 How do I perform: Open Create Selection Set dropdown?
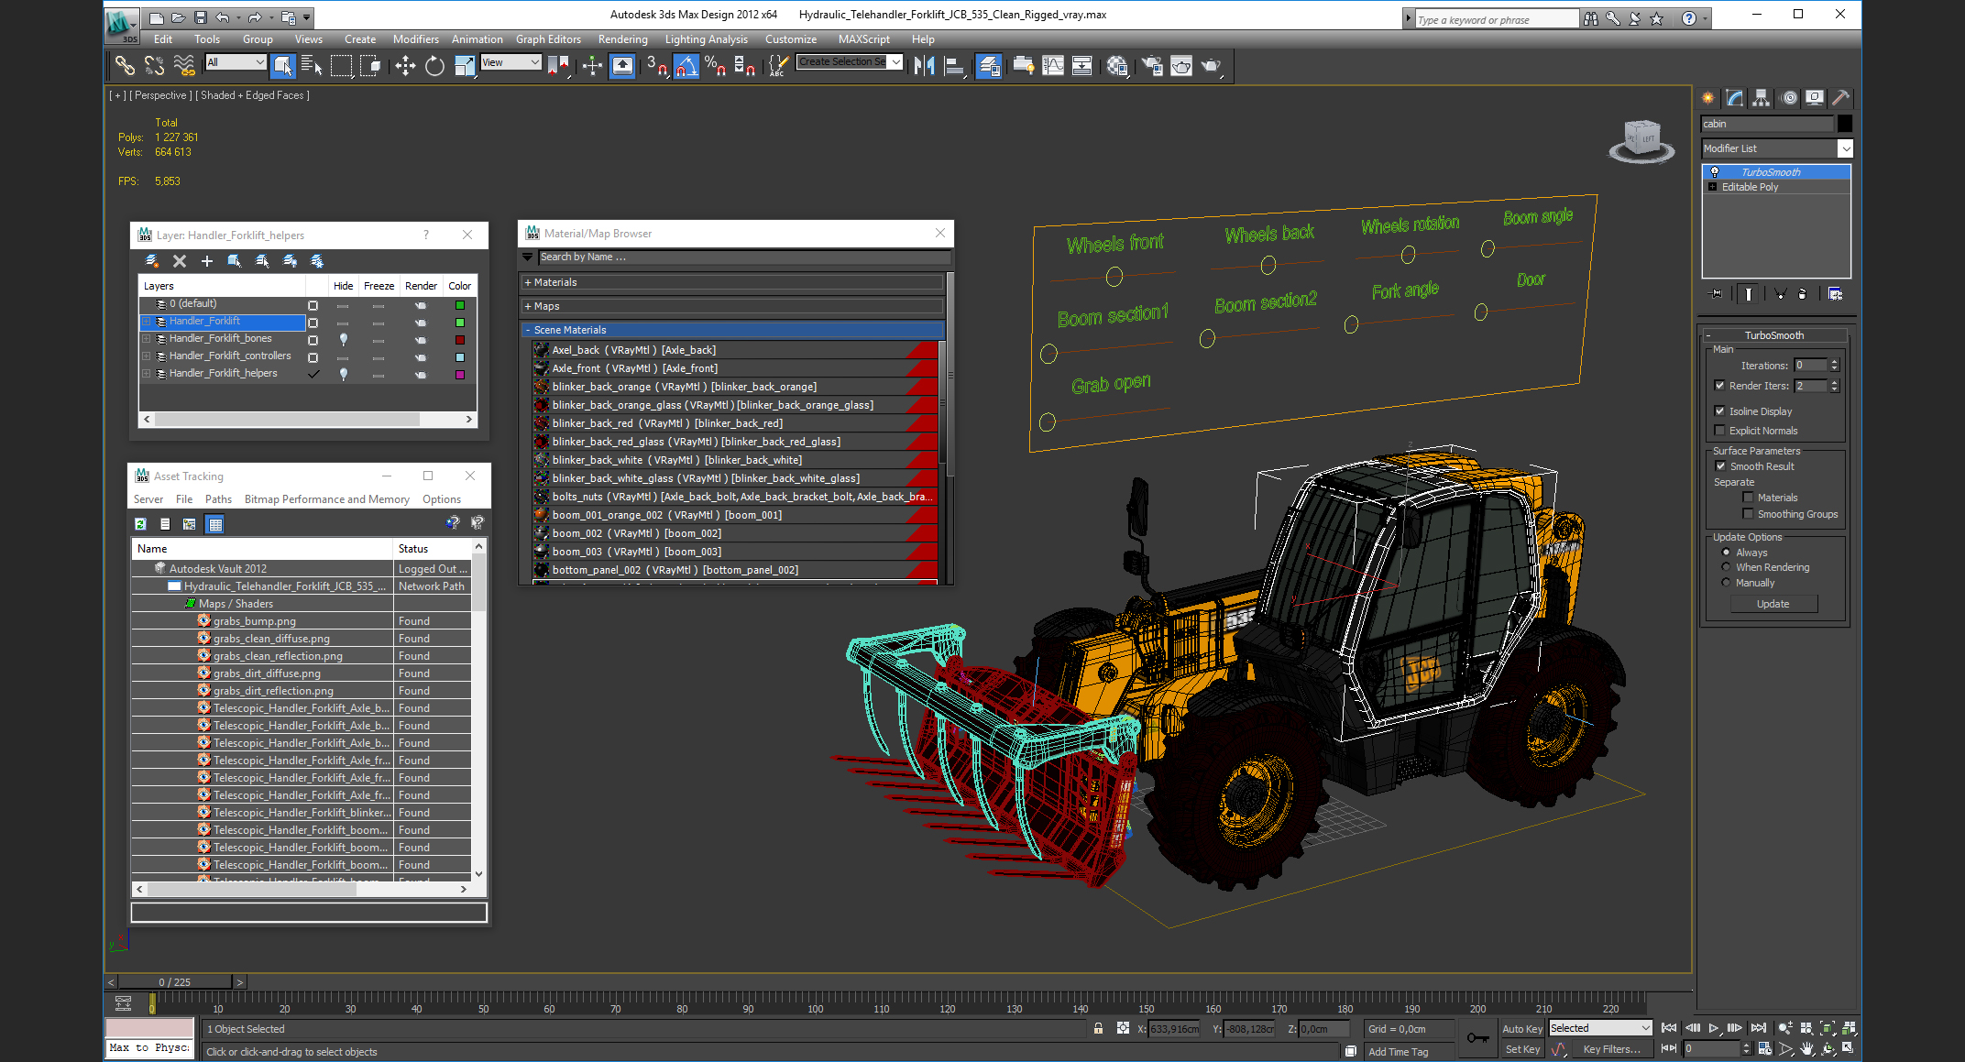[x=850, y=62]
